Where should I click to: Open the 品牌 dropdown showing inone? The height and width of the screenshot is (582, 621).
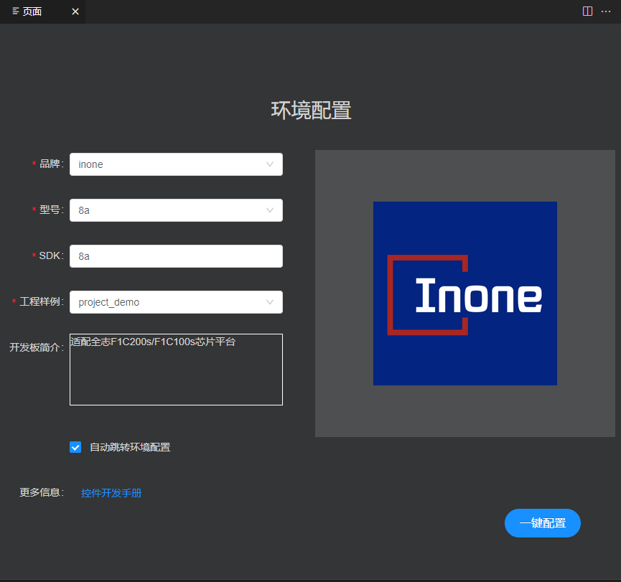[x=176, y=164]
